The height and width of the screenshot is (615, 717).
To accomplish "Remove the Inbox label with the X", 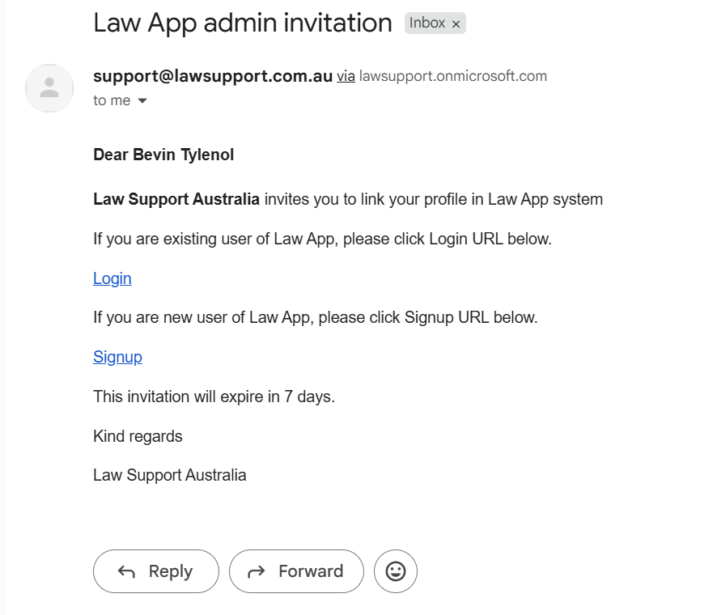I will pos(456,24).
